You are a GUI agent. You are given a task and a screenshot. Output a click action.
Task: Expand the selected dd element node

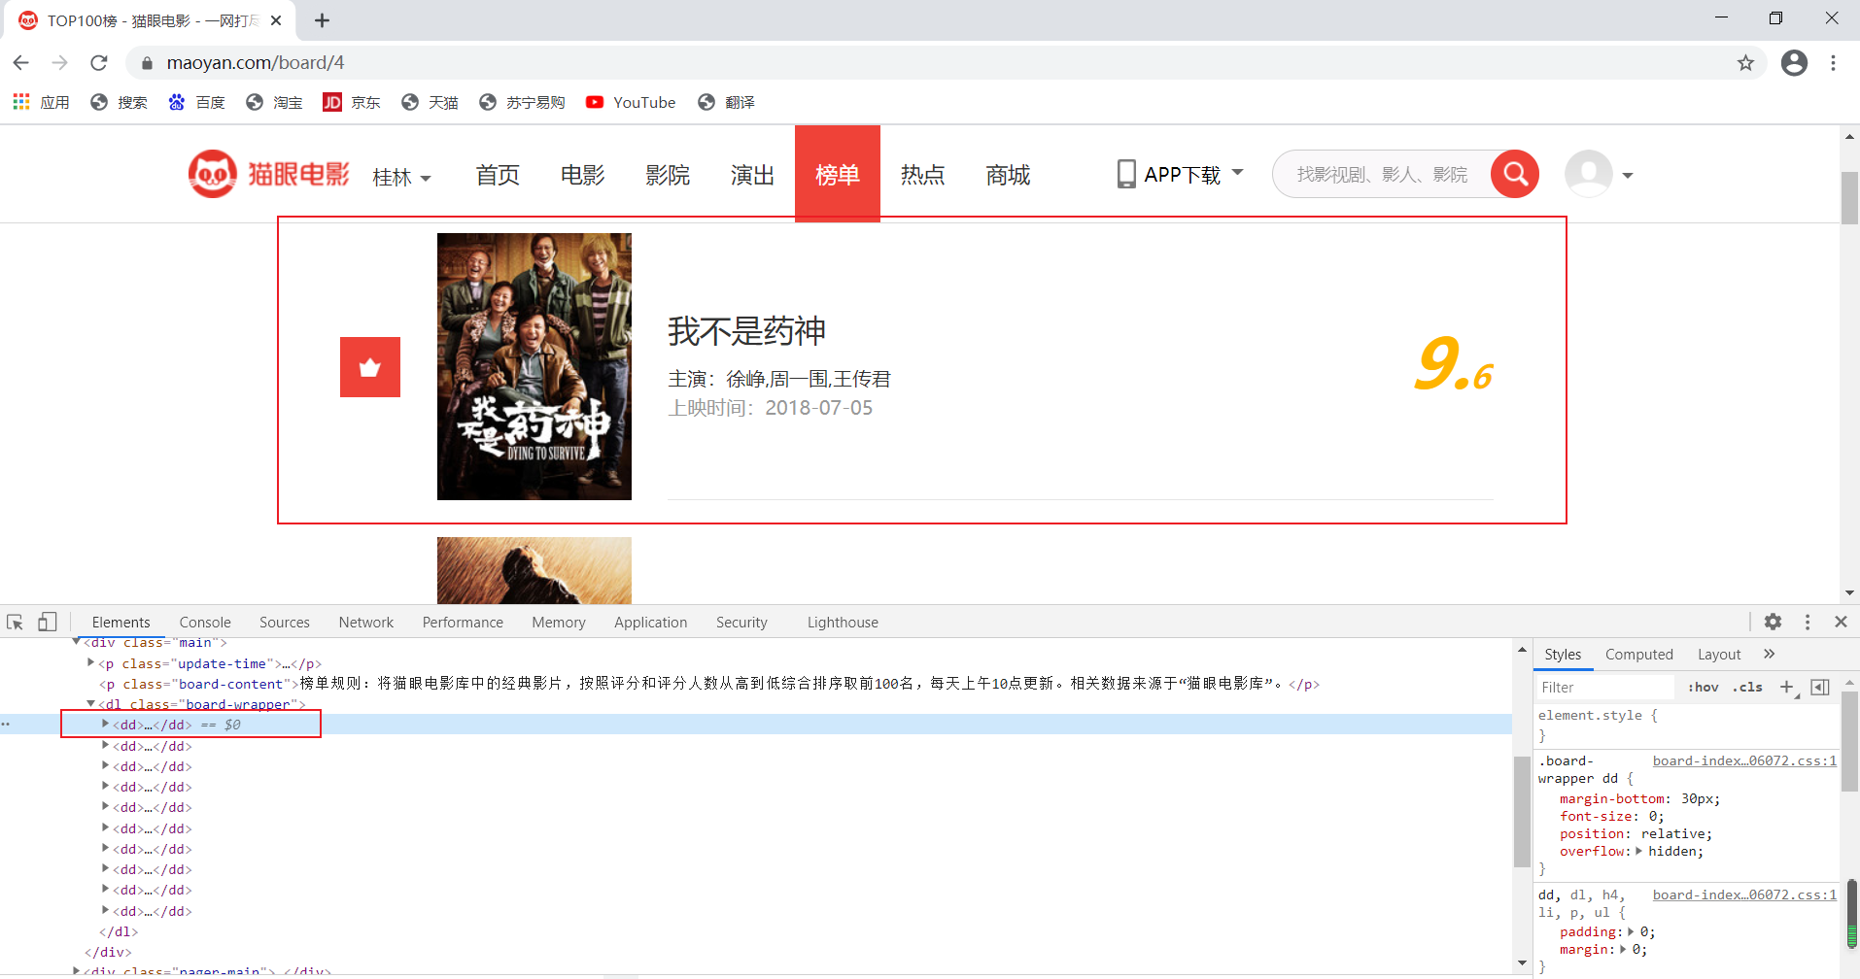pyautogui.click(x=105, y=724)
